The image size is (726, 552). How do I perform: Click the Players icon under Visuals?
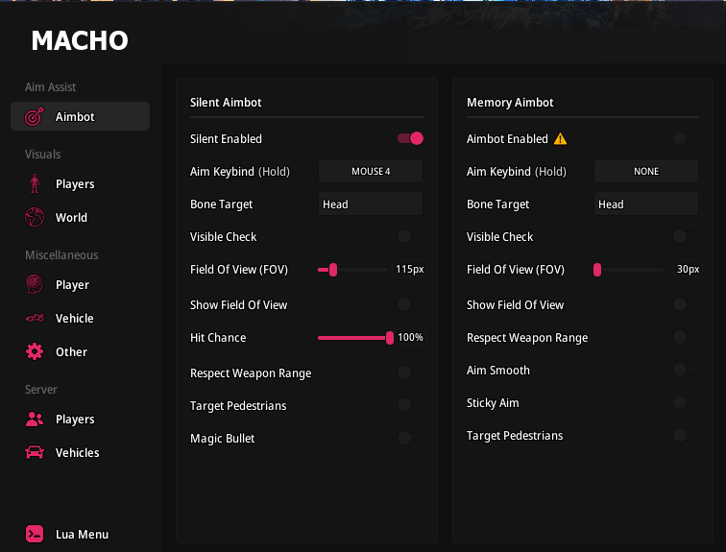(x=35, y=184)
